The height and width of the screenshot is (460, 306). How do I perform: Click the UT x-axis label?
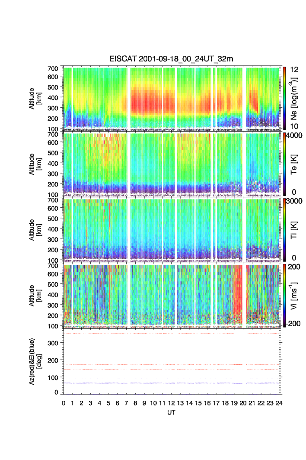[171, 413]
